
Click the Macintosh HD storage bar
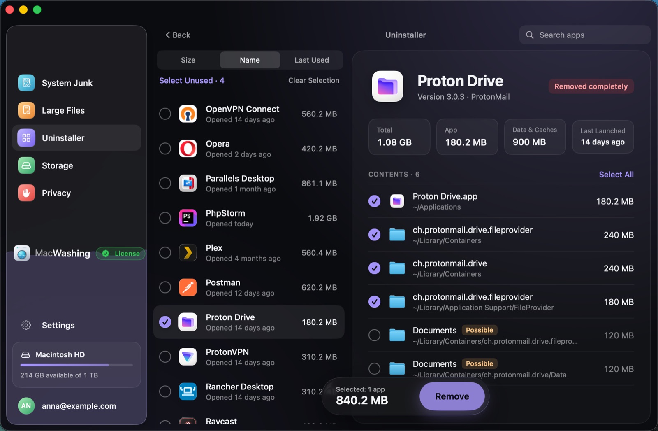(x=76, y=365)
